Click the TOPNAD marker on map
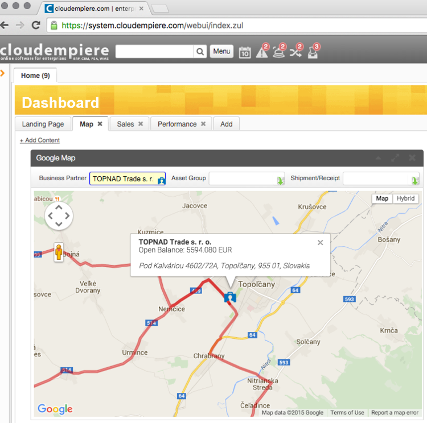The height and width of the screenshot is (423, 427). (230, 297)
